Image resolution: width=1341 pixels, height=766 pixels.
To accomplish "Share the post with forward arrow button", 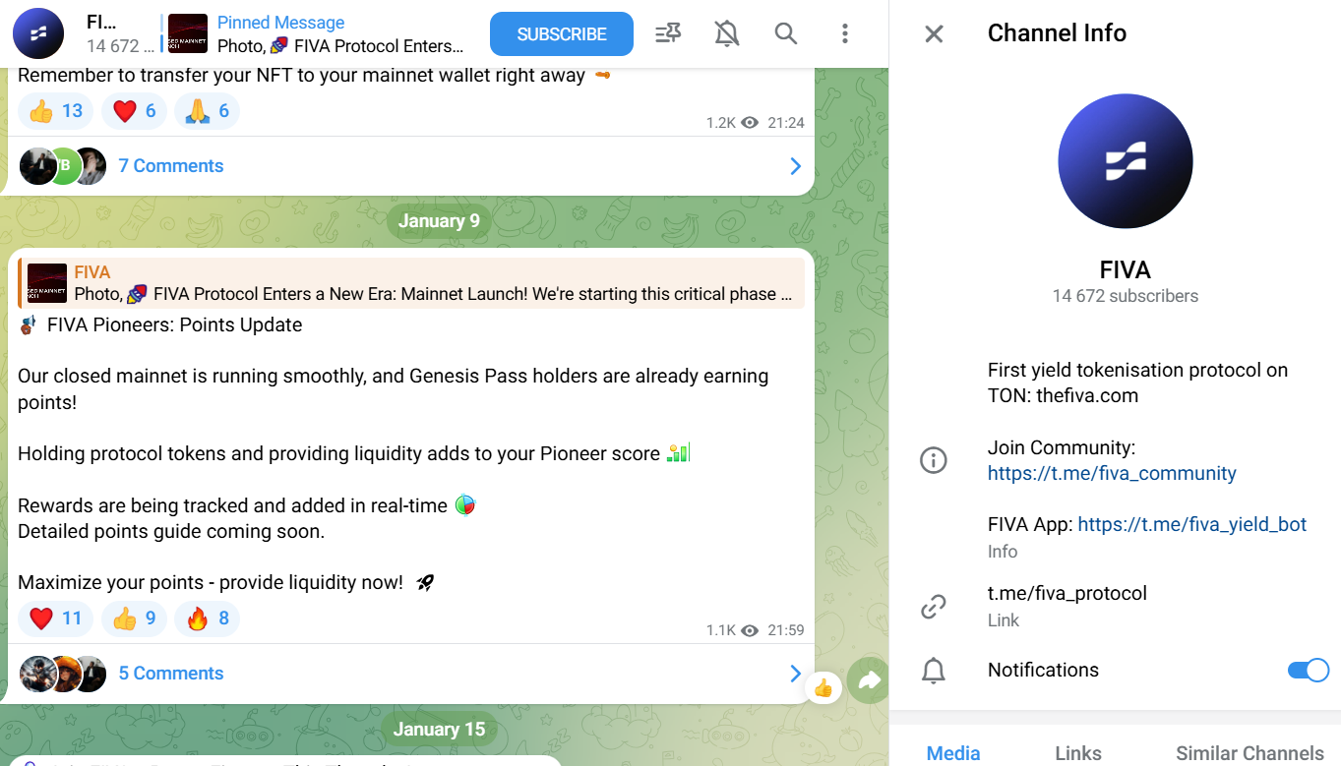I will pos(869,679).
